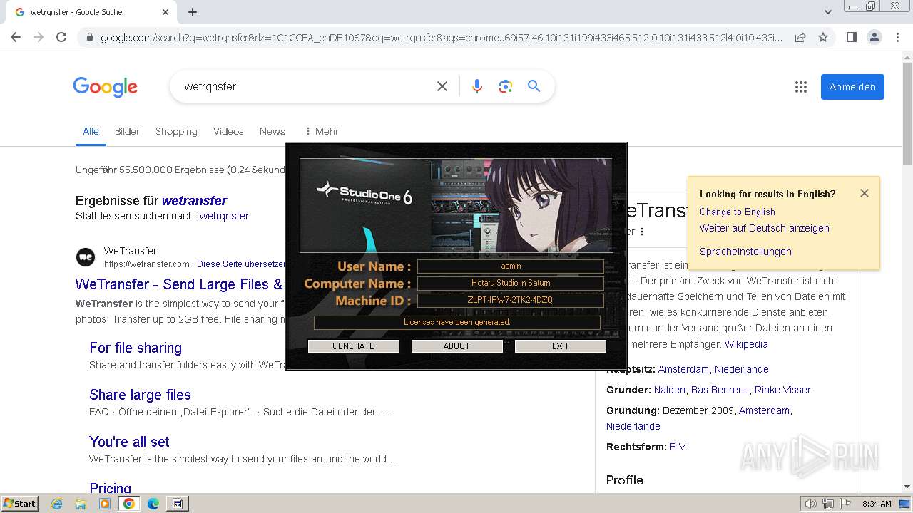The image size is (913, 513).
Task: Share this page icon in address bar
Action: click(x=800, y=37)
